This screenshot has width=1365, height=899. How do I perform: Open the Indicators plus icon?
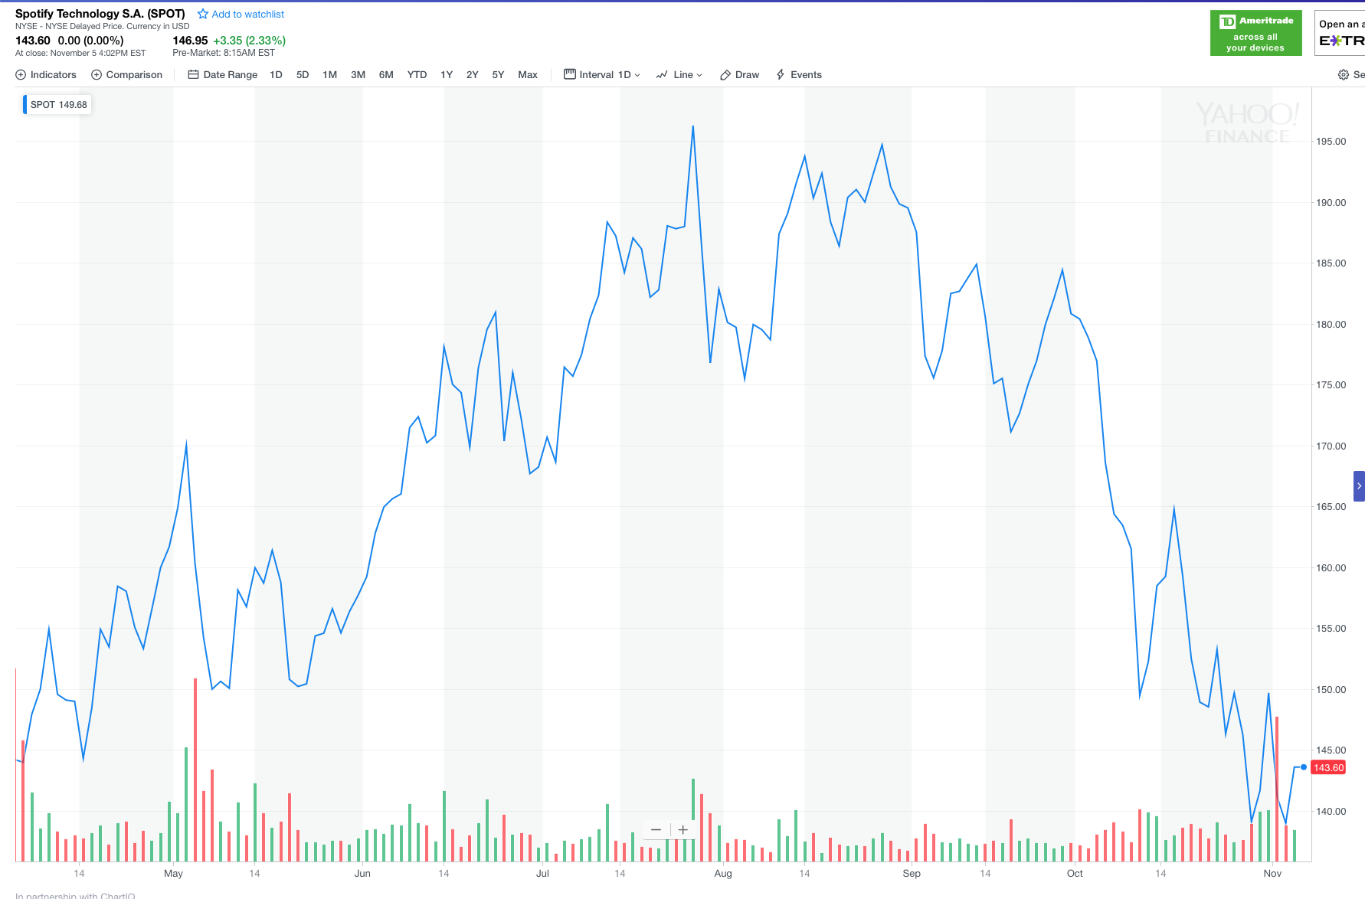click(21, 75)
